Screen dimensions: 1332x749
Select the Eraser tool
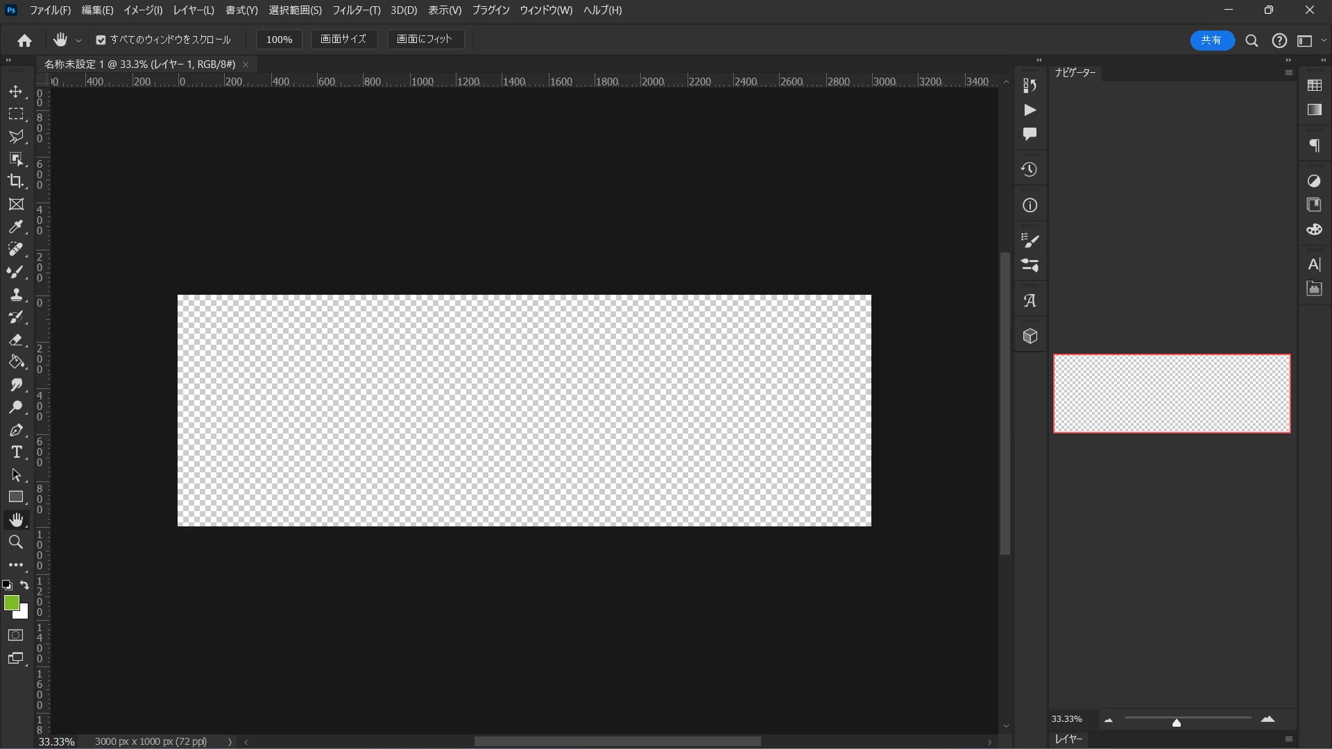click(x=15, y=340)
